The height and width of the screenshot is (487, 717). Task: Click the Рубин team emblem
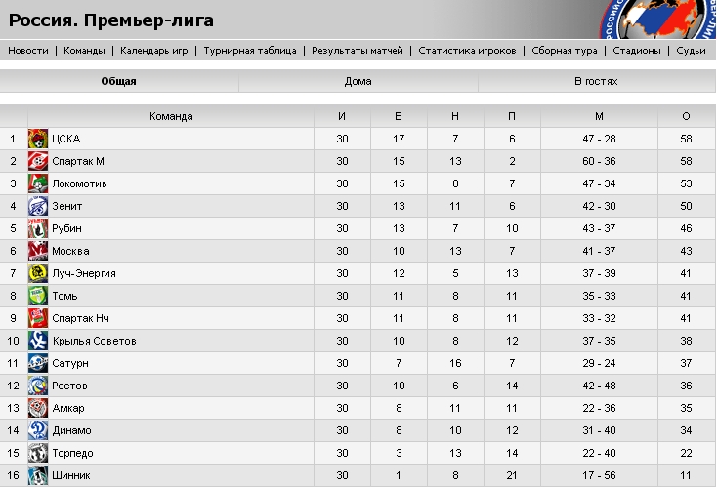(38, 228)
